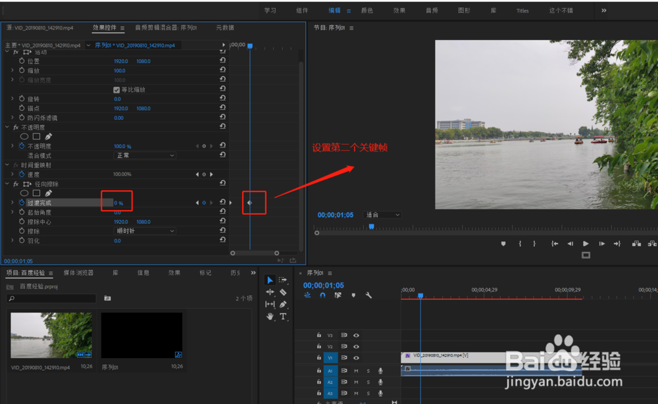Go to In point in program monitor
Screen dimensions: 658x404
pyautogui.click(x=554, y=243)
